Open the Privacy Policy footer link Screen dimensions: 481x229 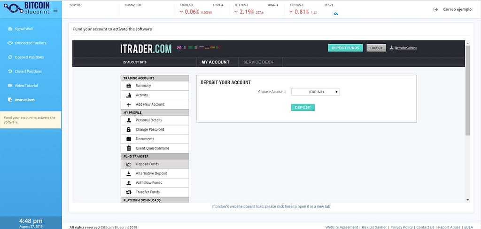402,227
